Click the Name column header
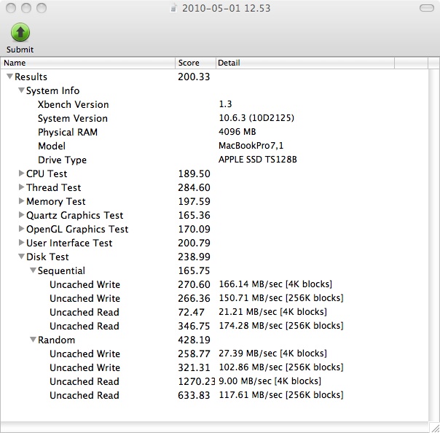The height and width of the screenshot is (433, 440). pos(88,63)
